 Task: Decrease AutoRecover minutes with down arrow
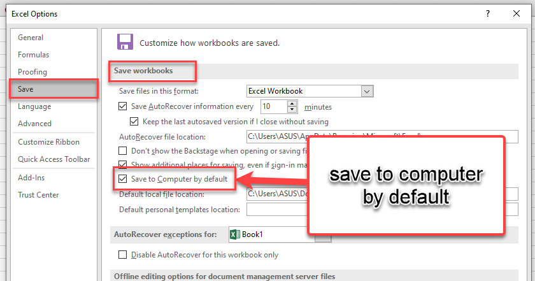pos(292,110)
